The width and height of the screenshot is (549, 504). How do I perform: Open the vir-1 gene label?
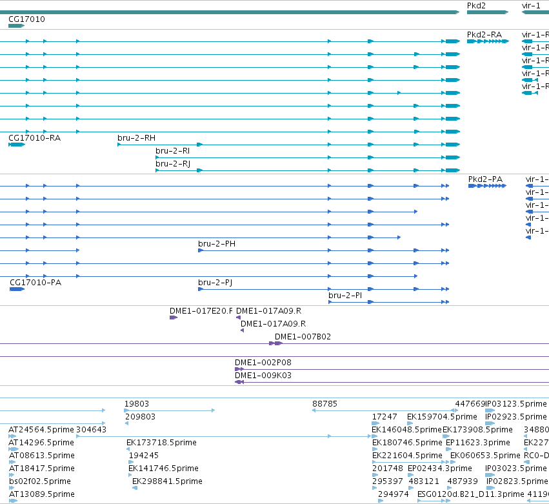[531, 6]
